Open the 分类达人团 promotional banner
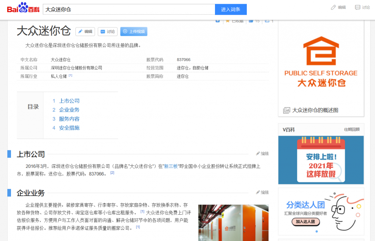 (x=321, y=211)
